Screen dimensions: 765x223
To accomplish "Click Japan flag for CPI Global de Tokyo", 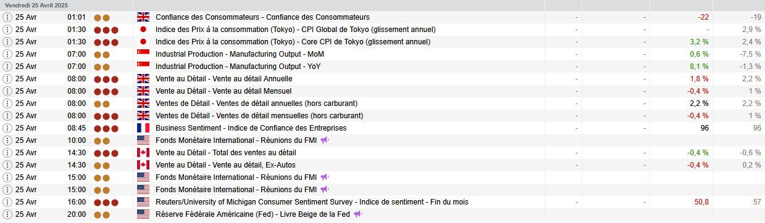I will coord(143,30).
